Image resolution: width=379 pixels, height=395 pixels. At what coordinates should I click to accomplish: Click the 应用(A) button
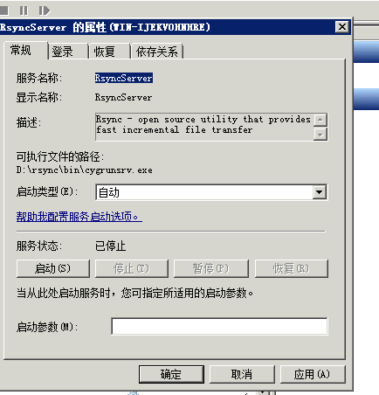click(x=313, y=374)
